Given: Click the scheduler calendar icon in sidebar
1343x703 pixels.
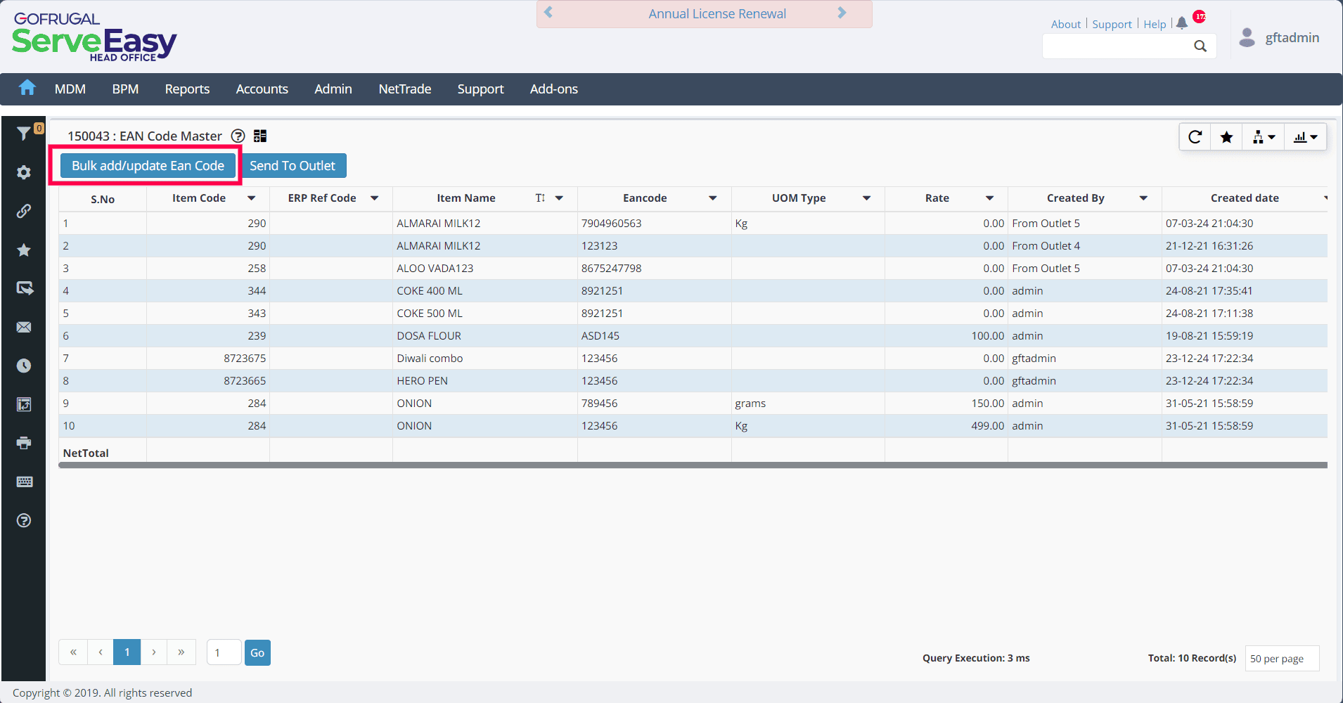Looking at the screenshot, I should tap(24, 404).
